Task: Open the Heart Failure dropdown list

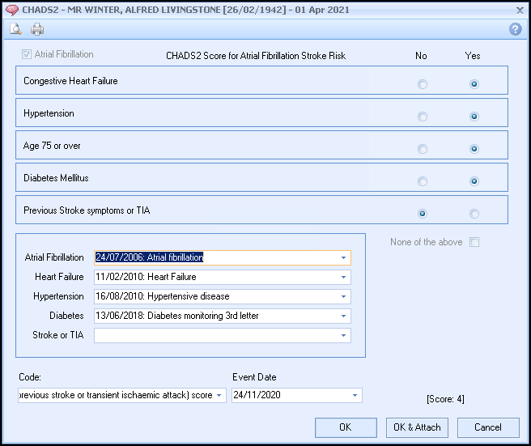Action: pyautogui.click(x=344, y=278)
